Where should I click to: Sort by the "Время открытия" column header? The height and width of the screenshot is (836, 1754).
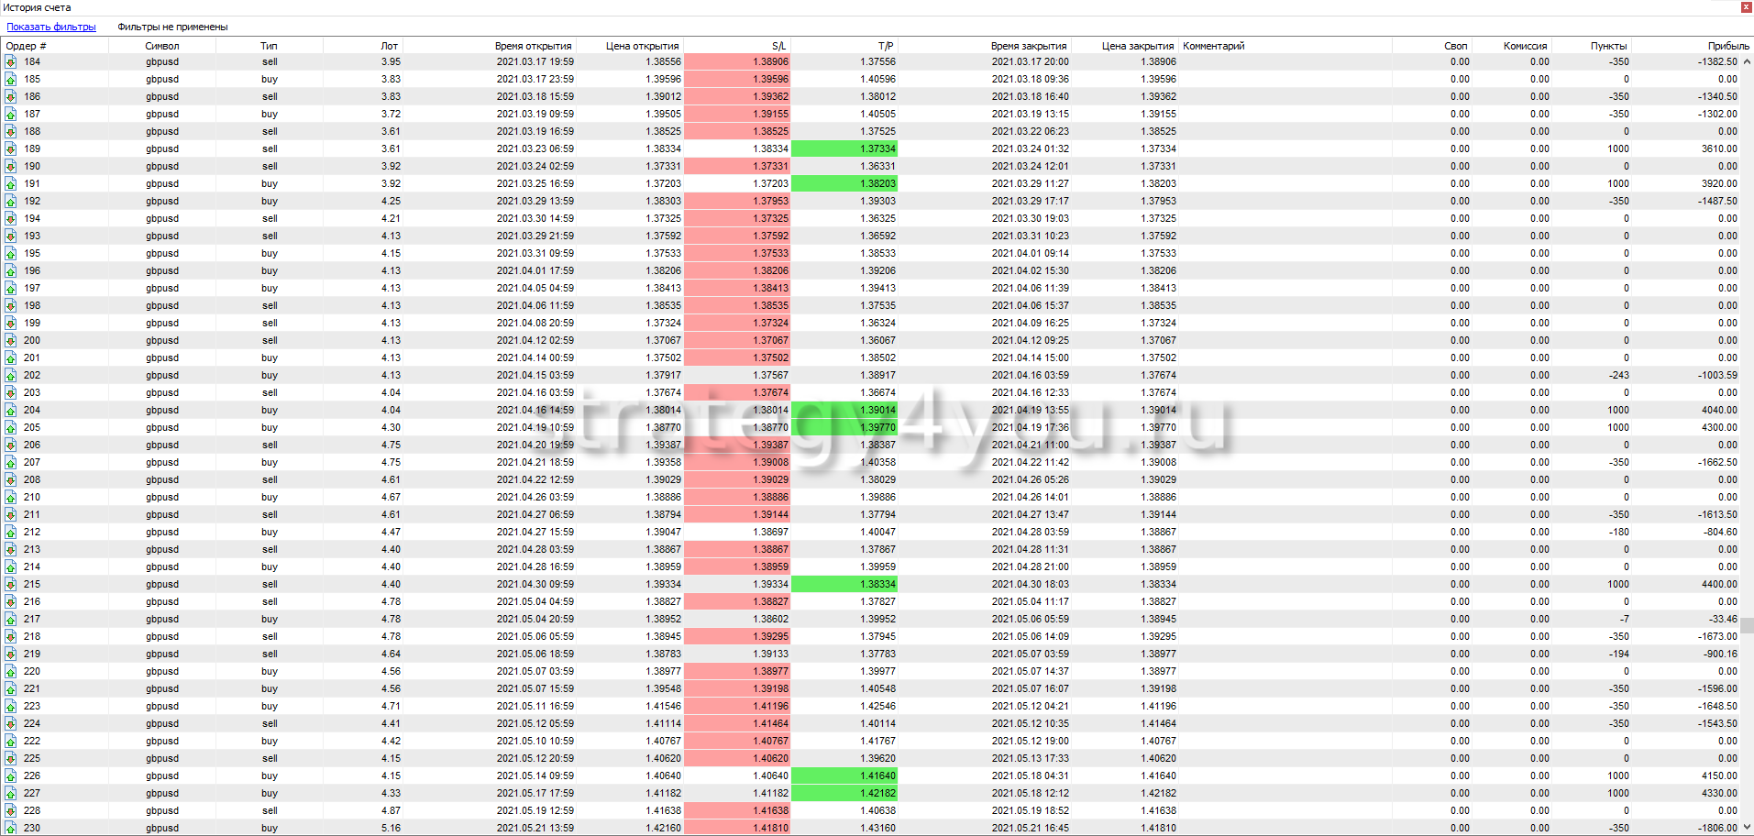(533, 46)
